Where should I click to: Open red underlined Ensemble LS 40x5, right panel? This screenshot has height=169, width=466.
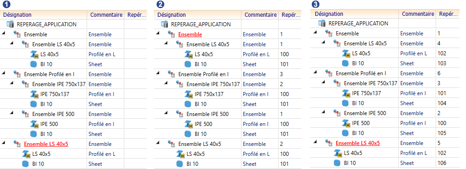[358, 143]
